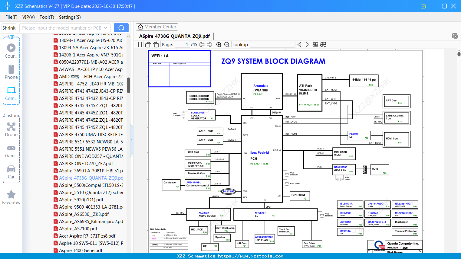Open the Courses category in the VIP sidebar

coord(11,51)
